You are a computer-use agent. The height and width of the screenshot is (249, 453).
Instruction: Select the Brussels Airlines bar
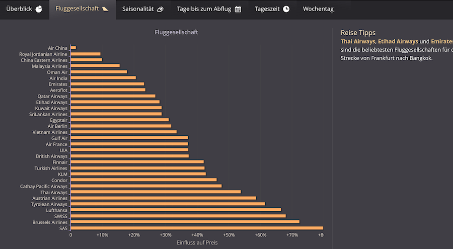point(185,222)
